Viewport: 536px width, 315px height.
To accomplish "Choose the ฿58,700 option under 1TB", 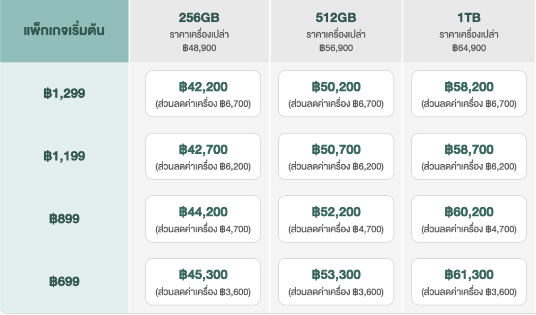I will point(469,156).
